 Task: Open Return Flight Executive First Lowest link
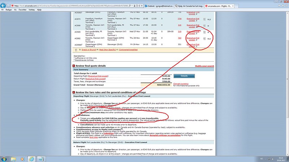point(95,79)
